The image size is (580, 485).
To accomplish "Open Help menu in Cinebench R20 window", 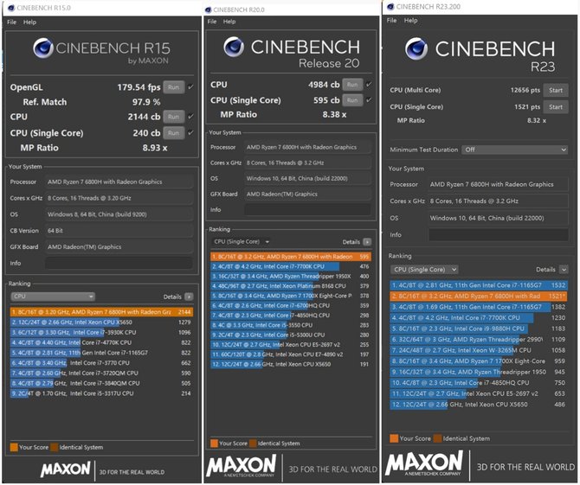I will pos(229,22).
